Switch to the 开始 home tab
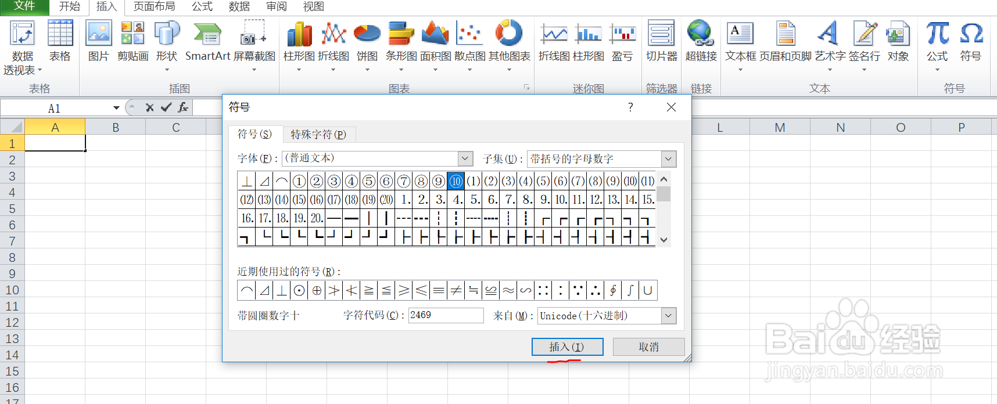Viewport: 997px width, 404px height. coord(69,6)
